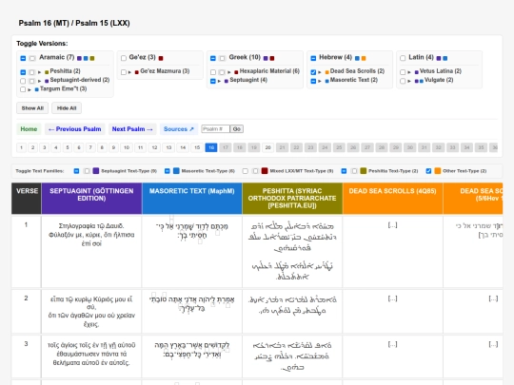Toggle the Vulgate (2) checkbox
Screen dimensions: 514x385
tap(403, 81)
